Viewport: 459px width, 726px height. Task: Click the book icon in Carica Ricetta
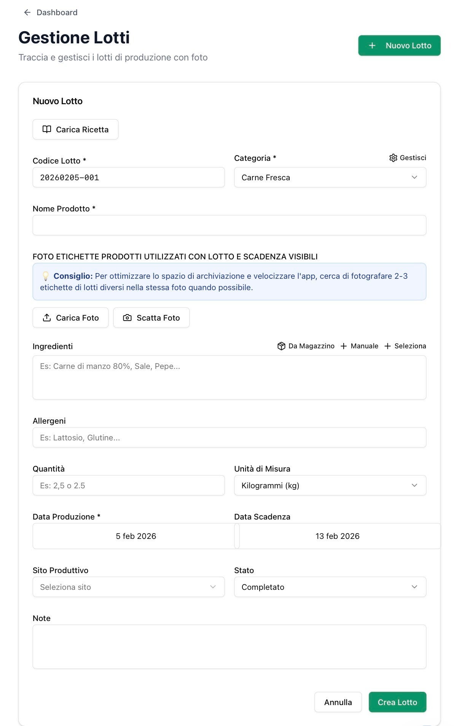tap(47, 129)
